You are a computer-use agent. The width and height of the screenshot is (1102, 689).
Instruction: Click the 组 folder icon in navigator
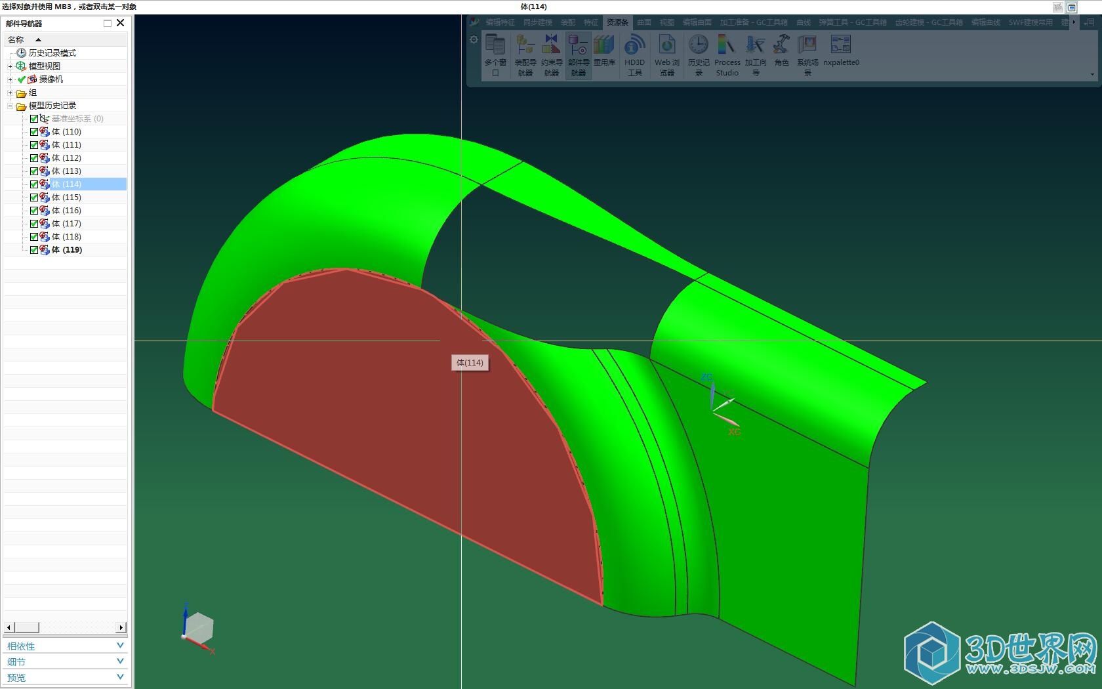click(x=21, y=93)
